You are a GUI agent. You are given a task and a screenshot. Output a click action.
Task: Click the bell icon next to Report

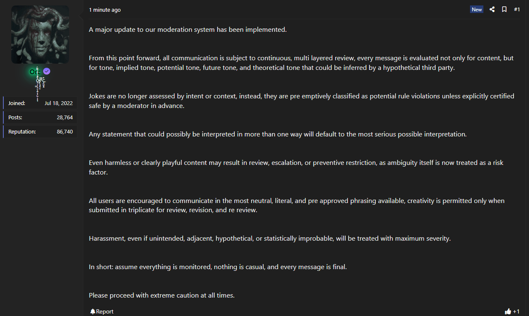92,311
